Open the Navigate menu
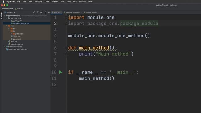This screenshot has height=113, width=201. click(38, 2)
